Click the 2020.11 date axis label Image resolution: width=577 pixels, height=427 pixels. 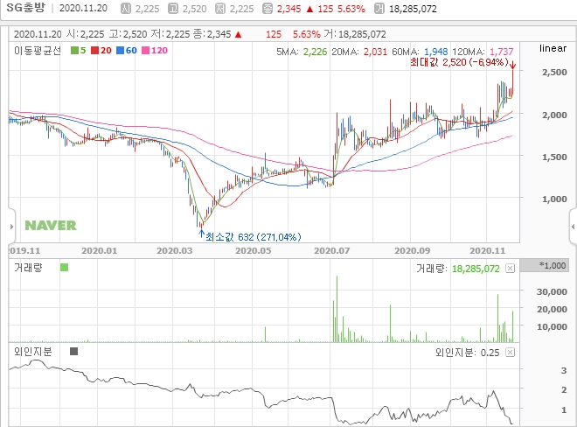click(x=488, y=251)
